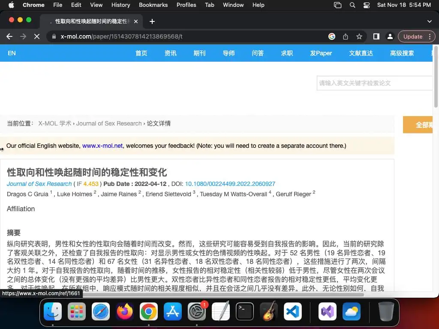Switch site language with EN
This screenshot has width=439, height=329.
12,53
